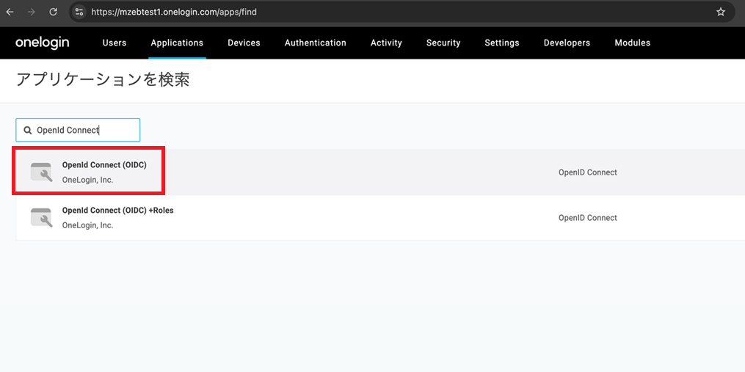Viewport: 745px width, 372px height.
Task: Reload the page with the refresh icon
Action: coord(54,12)
